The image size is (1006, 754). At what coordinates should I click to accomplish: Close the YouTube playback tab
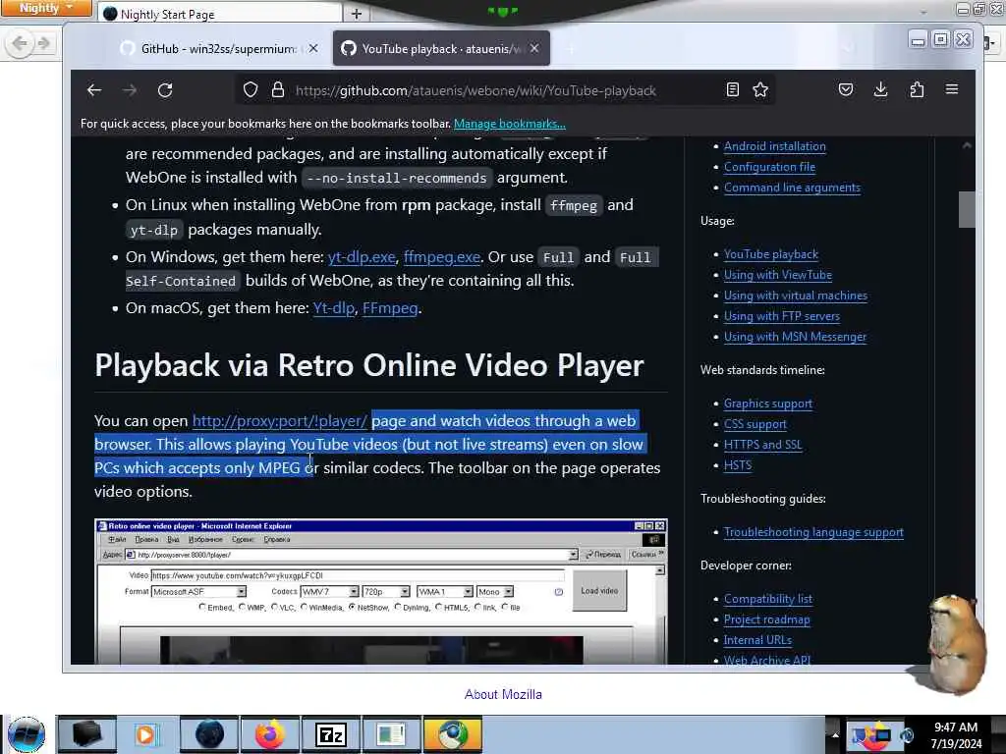click(x=534, y=49)
